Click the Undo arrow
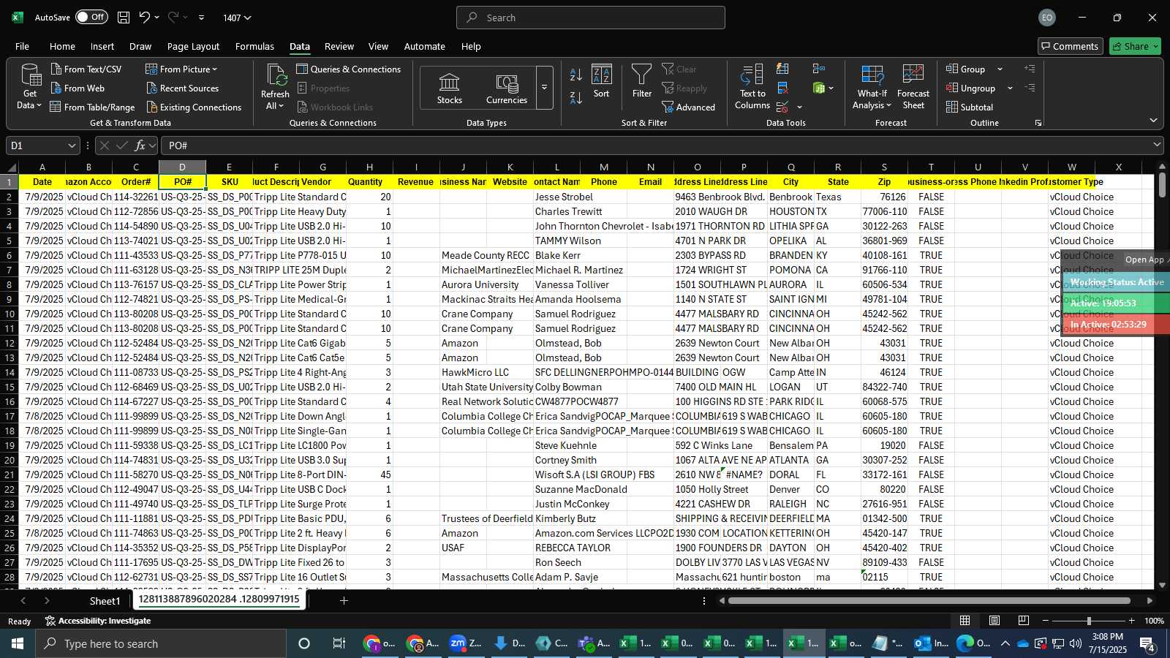 click(x=145, y=18)
